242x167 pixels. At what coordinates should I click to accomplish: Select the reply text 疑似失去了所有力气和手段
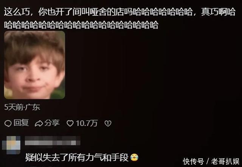(x=77, y=158)
